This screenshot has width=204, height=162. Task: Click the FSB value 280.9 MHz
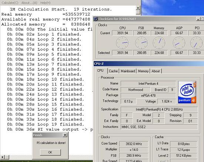click(134, 155)
